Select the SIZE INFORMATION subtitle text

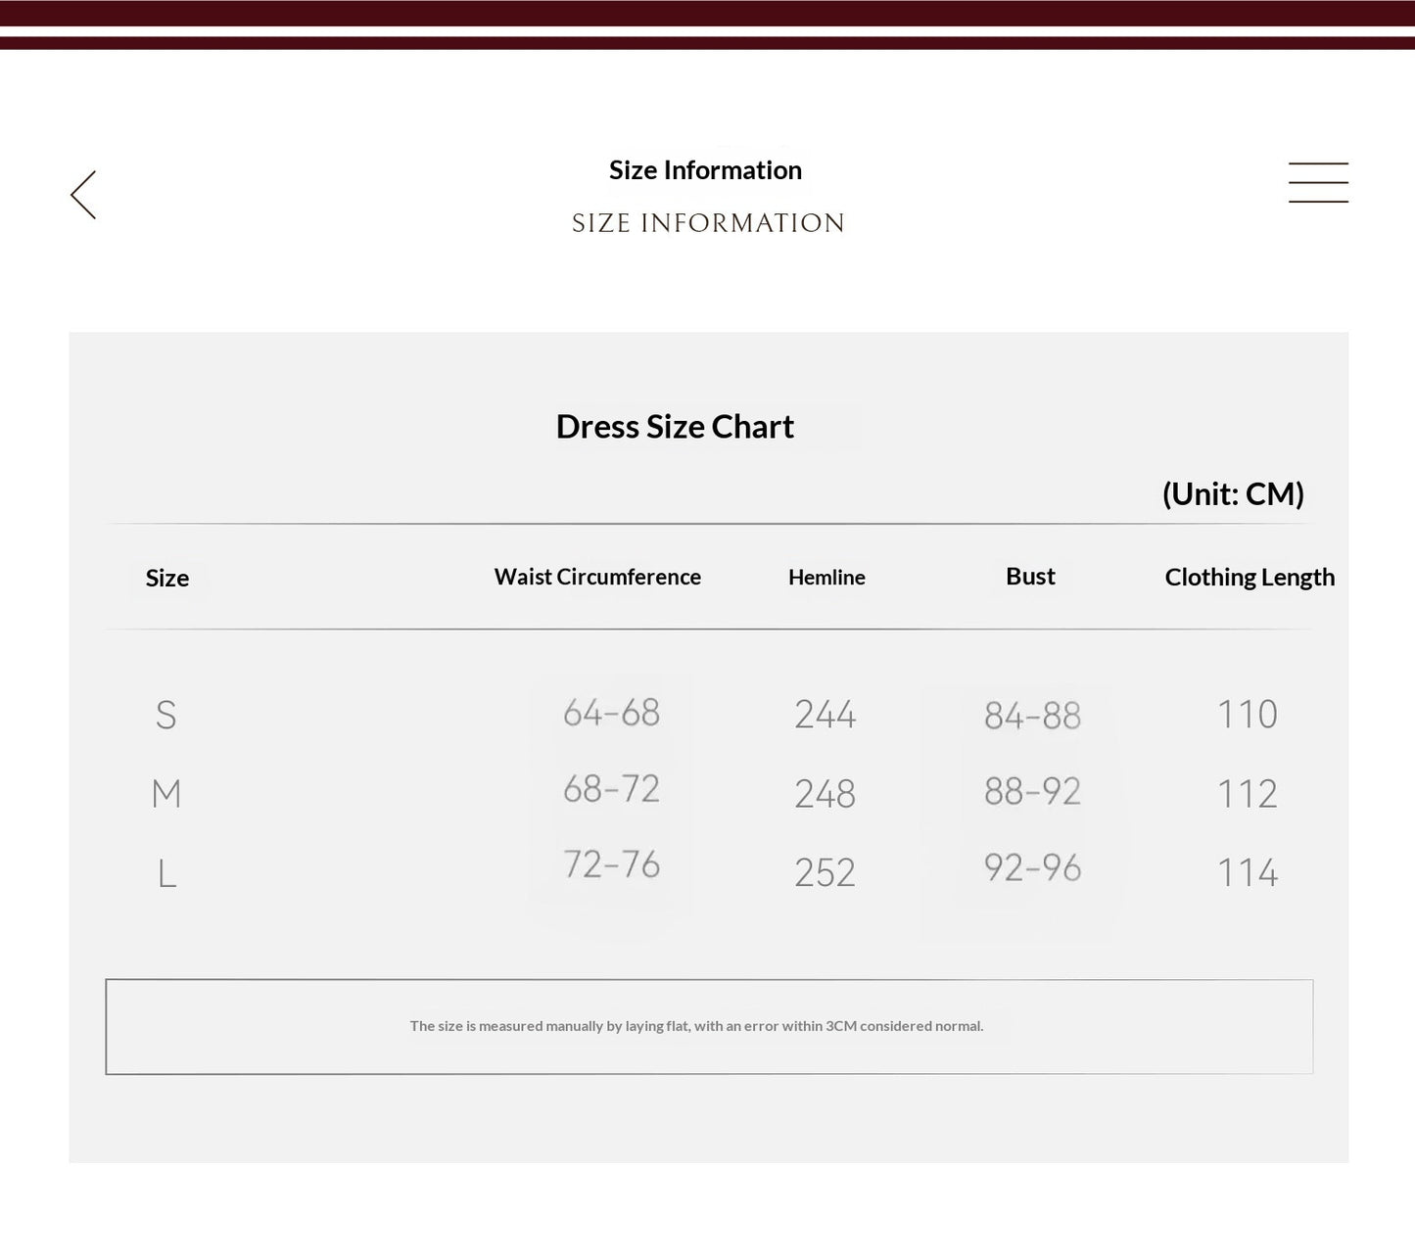708,223
